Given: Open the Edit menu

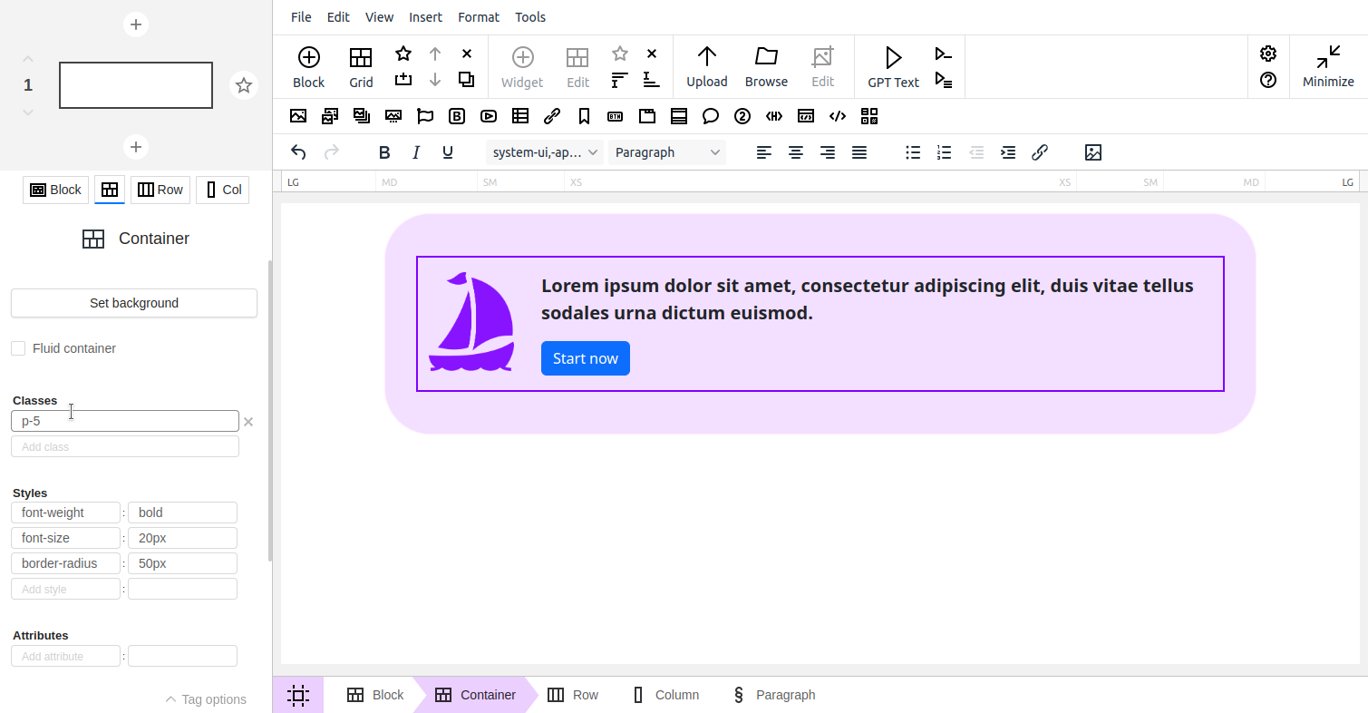Looking at the screenshot, I should [x=338, y=17].
